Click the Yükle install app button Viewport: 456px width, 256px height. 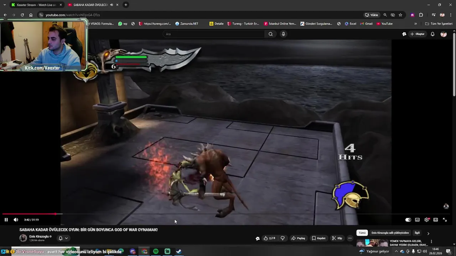[x=372, y=15]
